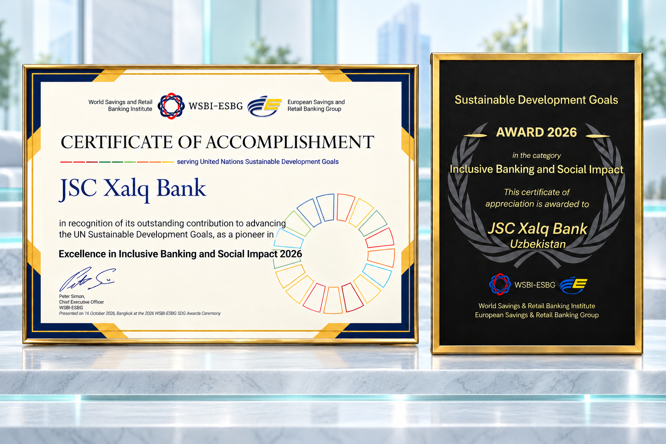
Task: Click "European Savings & Retail Banking Group" on plaque
Action: coord(537,315)
